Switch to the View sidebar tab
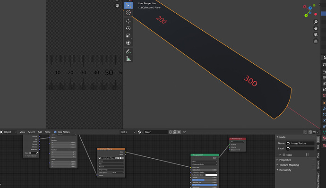Screen dimensions: 326x188 pyautogui.click(x=318, y=155)
